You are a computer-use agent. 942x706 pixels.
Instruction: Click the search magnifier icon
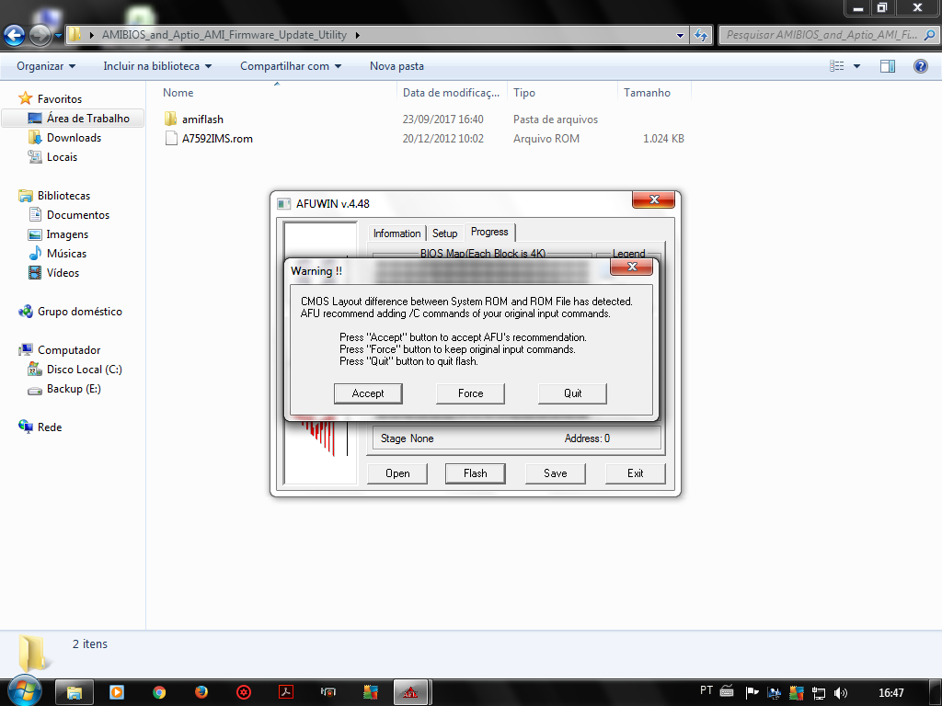pos(929,35)
